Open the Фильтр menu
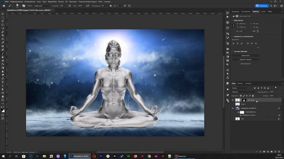This screenshot has height=159, width=284. 61,2
